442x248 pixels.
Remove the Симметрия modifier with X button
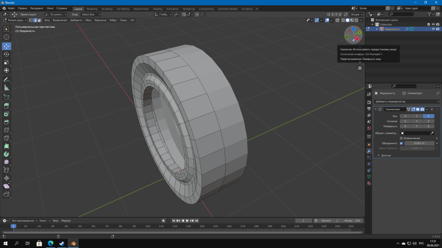432,109
